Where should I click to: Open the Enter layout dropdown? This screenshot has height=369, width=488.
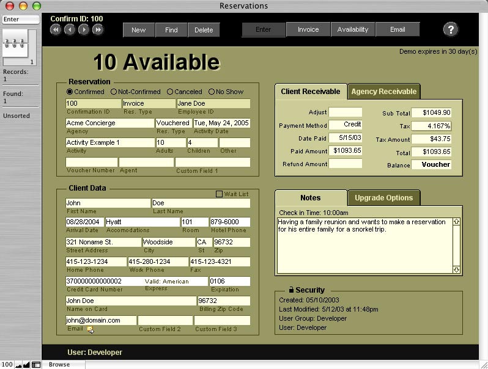click(20, 19)
